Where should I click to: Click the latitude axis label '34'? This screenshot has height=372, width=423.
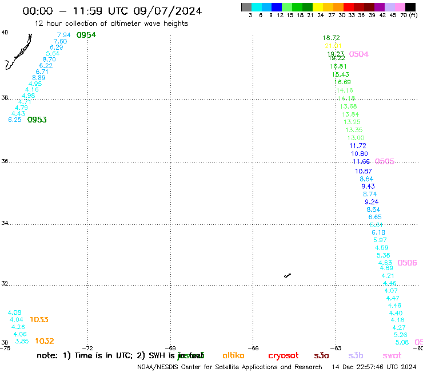tap(5, 223)
